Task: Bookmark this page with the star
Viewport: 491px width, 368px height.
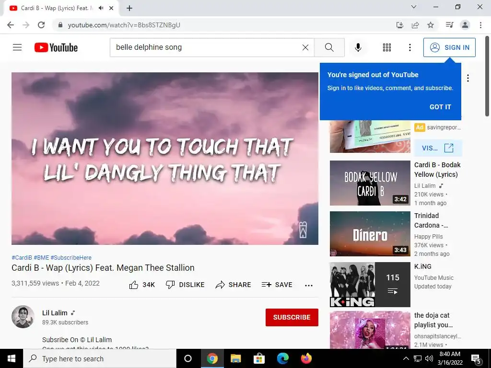Action: tap(431, 25)
